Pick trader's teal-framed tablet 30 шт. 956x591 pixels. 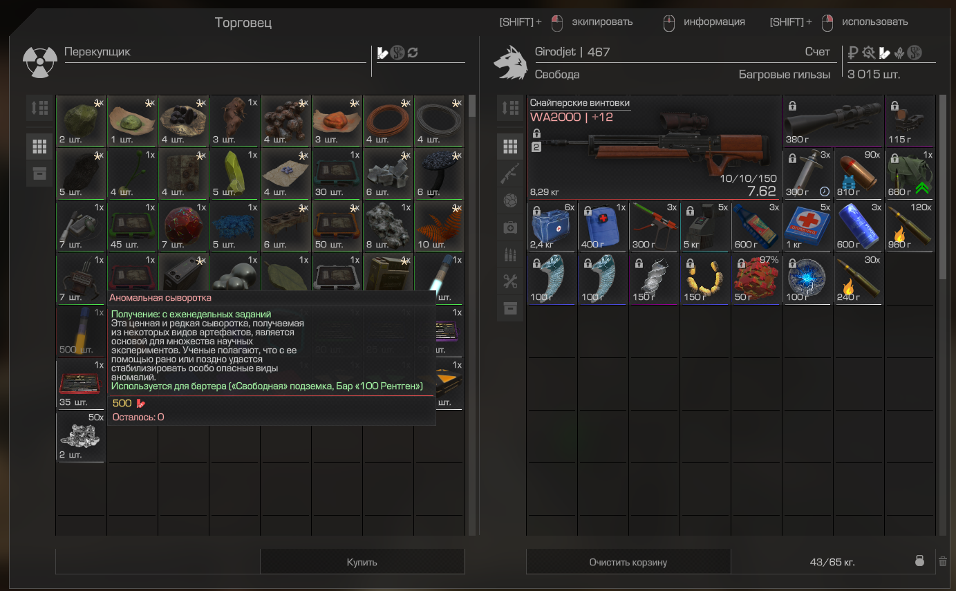337,173
